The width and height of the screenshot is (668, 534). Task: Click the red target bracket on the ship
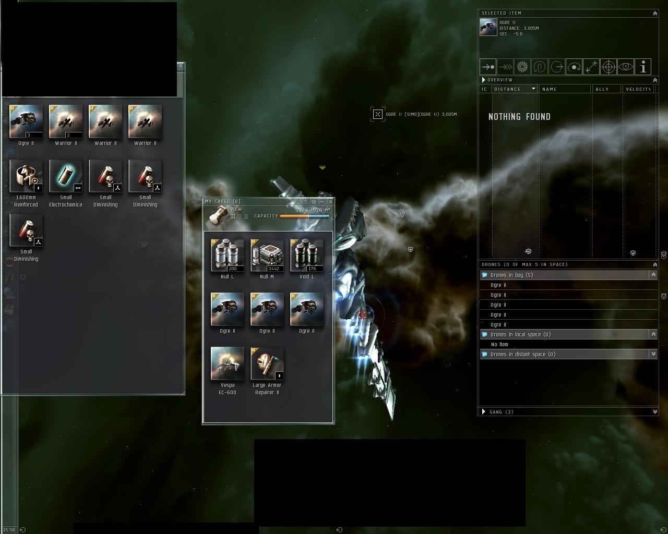coord(362,315)
